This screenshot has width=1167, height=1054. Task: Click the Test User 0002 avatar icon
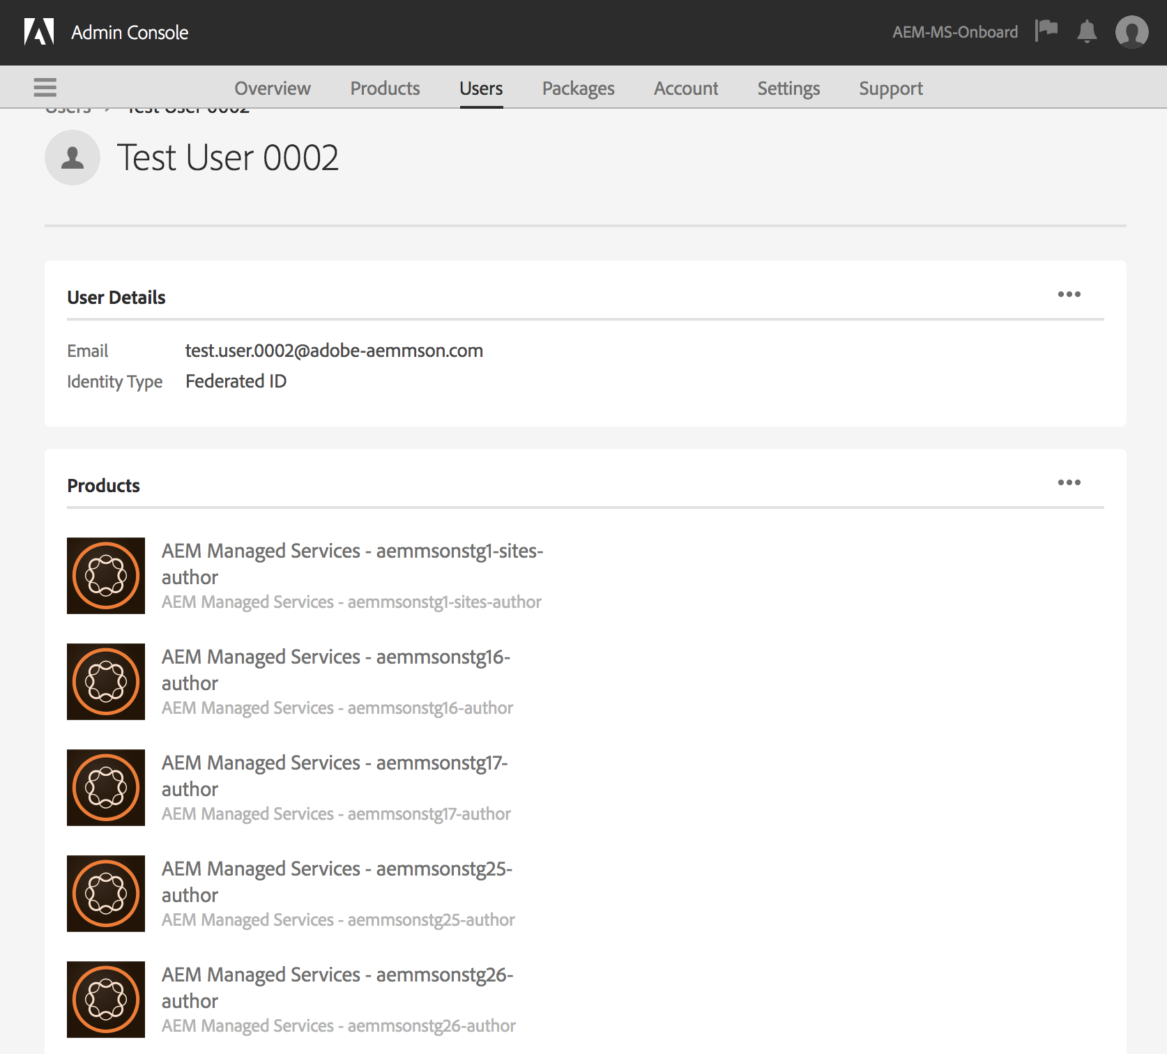click(73, 158)
